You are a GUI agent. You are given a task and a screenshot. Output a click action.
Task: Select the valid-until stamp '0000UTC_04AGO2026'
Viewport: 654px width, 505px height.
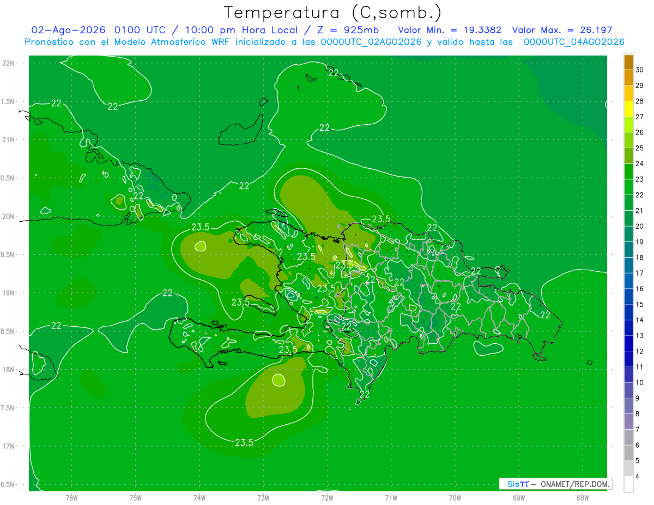point(574,42)
